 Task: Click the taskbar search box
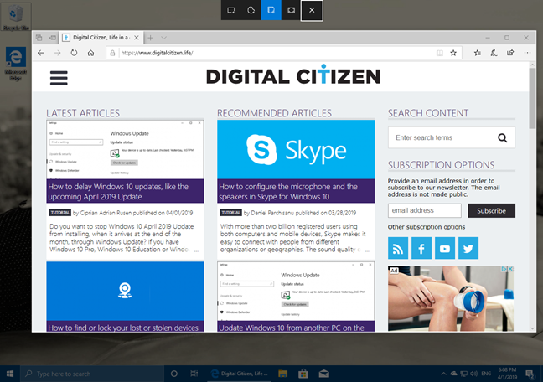(x=92, y=374)
